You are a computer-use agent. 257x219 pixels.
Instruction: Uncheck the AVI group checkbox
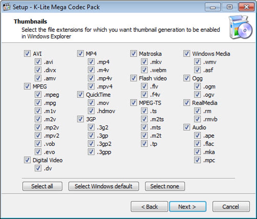(27, 54)
